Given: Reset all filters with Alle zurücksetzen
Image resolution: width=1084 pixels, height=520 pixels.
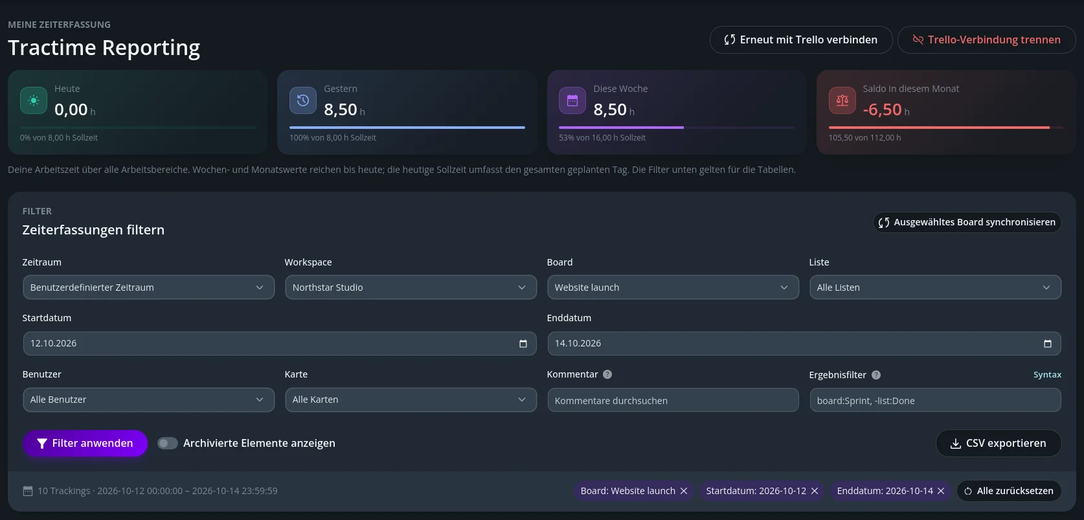Looking at the screenshot, I should click(1009, 491).
